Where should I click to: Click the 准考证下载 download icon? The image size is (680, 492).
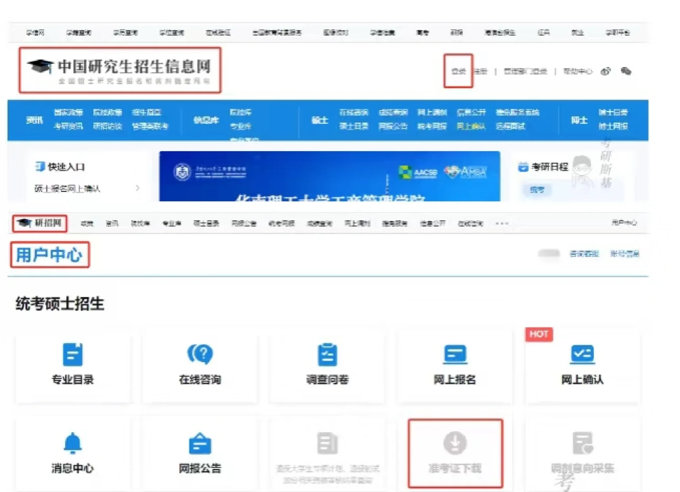455,441
